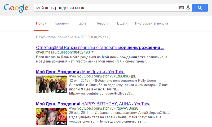Start voice search with microphone icon
This screenshot has height=127, width=212.
coord(188,8)
